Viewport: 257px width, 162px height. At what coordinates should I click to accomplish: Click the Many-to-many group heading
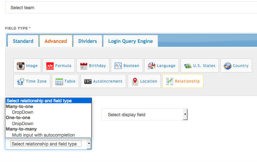21,129
